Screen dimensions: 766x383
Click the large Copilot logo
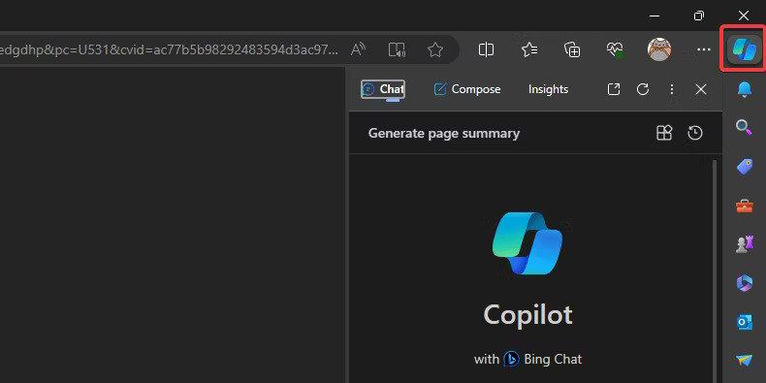click(527, 243)
